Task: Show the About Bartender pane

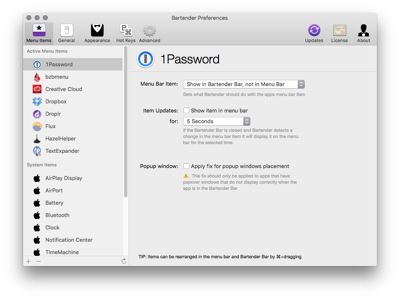Action: [364, 33]
